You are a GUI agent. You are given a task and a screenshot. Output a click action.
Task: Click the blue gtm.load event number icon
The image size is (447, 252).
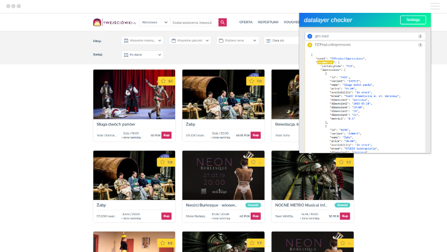(310, 36)
